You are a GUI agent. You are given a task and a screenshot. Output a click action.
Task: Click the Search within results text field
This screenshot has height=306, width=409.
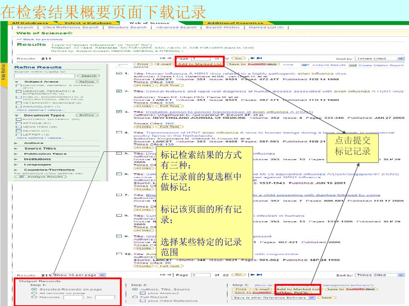click(45, 76)
